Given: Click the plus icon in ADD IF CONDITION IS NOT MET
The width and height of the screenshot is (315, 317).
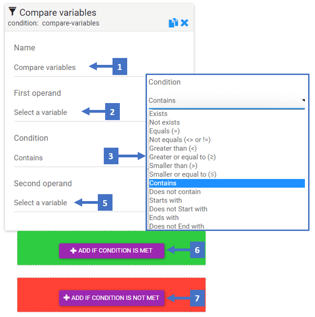Looking at the screenshot, I should [x=67, y=298].
